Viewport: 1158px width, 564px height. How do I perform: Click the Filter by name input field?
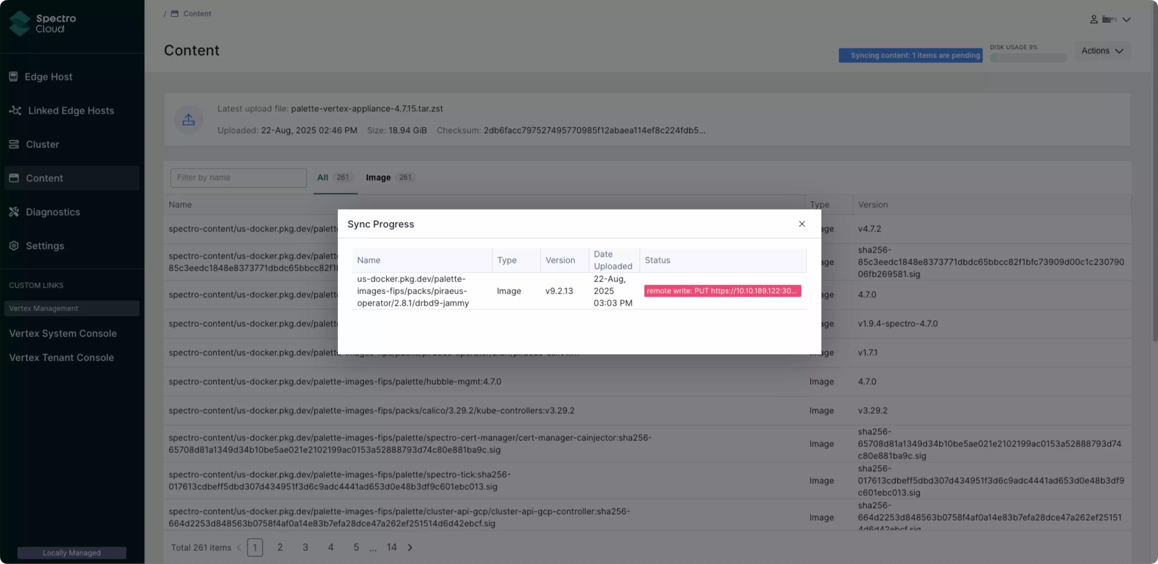click(x=239, y=177)
